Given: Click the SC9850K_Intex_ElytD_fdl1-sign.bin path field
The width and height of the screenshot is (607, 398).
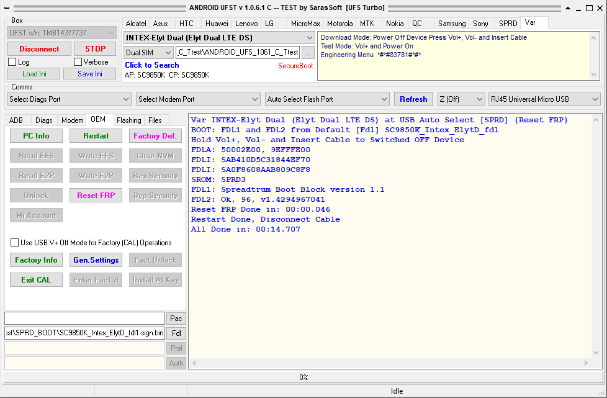Looking at the screenshot, I should click(85, 333).
